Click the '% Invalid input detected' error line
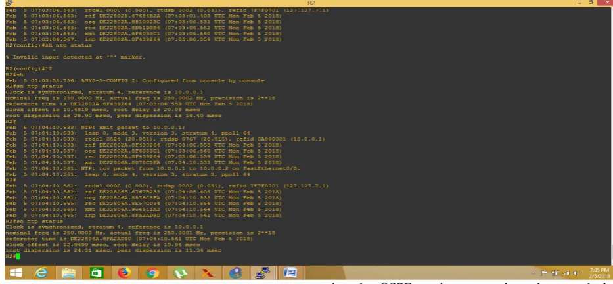The height and width of the screenshot is (284, 613). pos(75,57)
